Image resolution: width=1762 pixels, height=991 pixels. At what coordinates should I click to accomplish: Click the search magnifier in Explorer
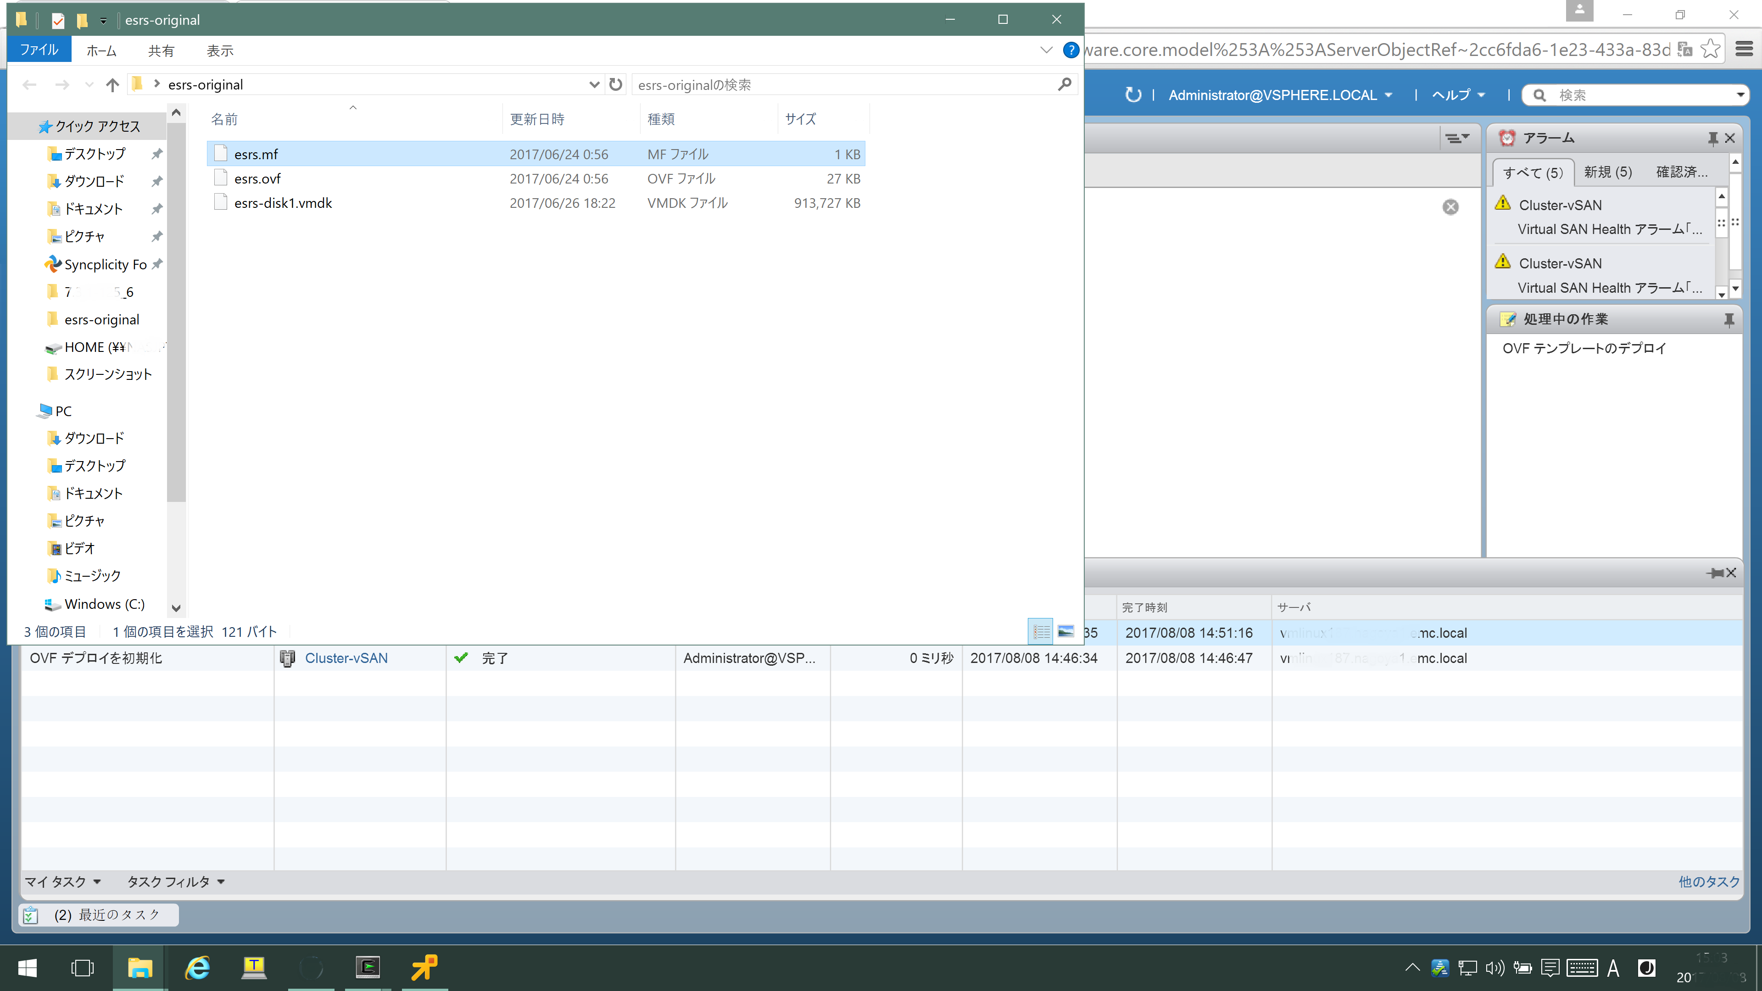click(x=1065, y=84)
